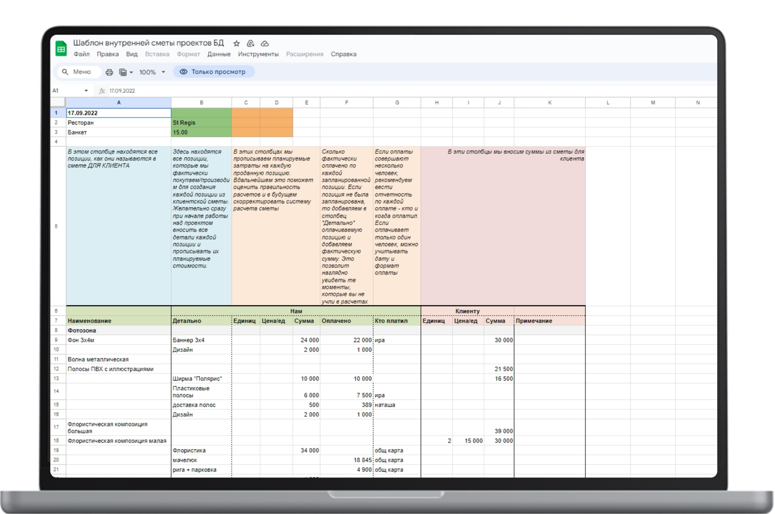The image size is (775, 514).
Task: Select the Кто платил header cell
Action: click(x=397, y=321)
